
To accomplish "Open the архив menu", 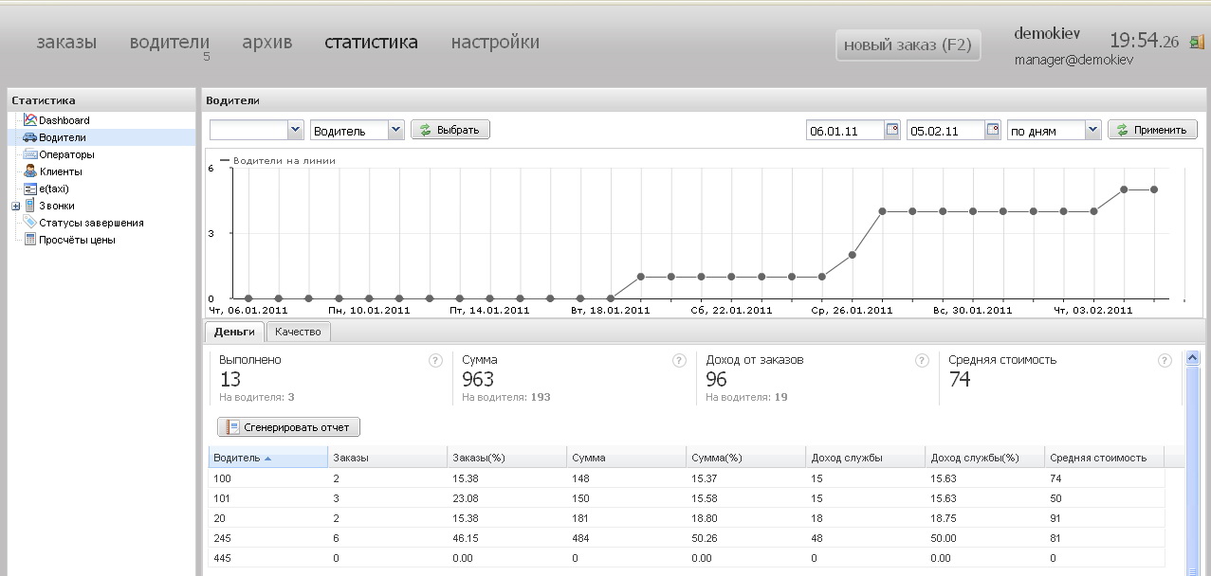I will tap(267, 42).
